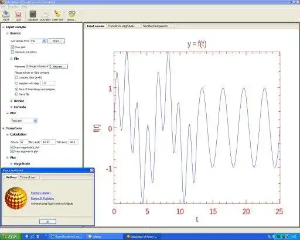This screenshot has width=300, height=240.
Task: Collapse the Transform section
Action: tap(4, 128)
